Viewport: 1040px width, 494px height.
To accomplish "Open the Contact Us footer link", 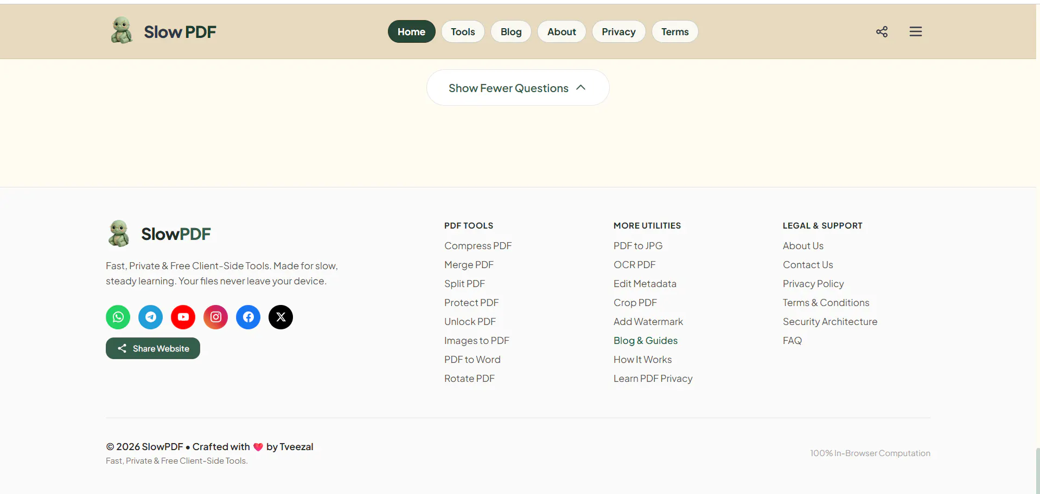I will coord(808,265).
